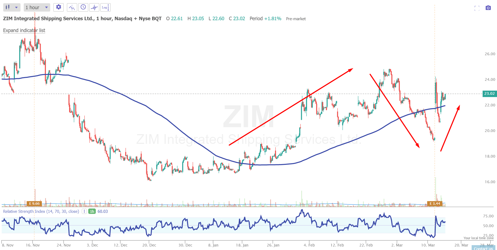Click the ZIM Integrated Shipping Services title
The image size is (497, 250).
point(82,19)
